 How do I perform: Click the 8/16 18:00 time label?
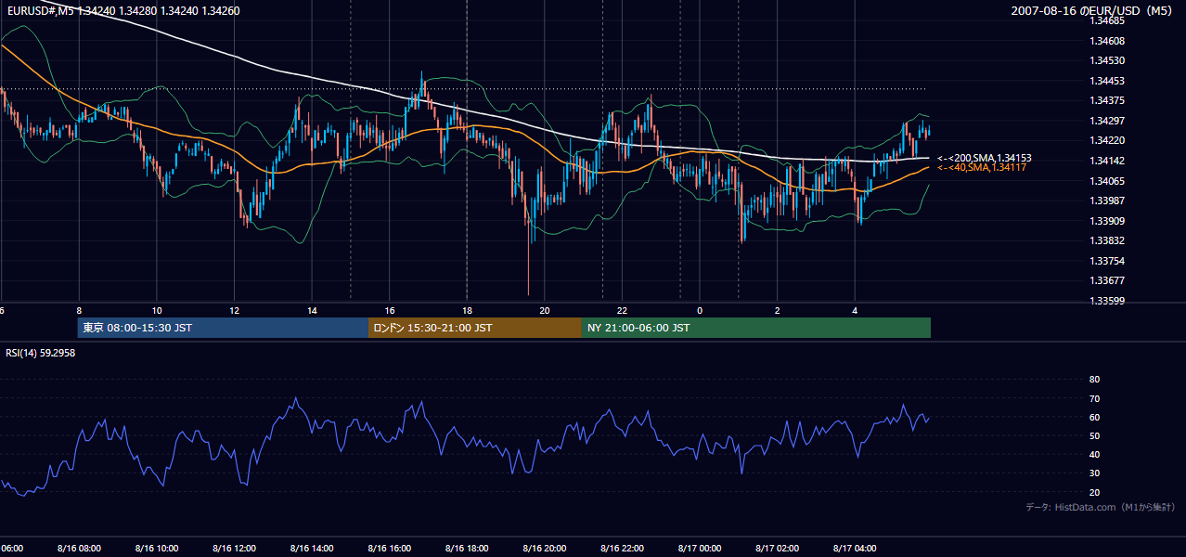[467, 549]
